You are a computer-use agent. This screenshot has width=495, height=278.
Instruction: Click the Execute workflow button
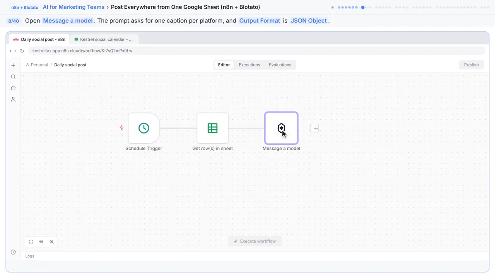[x=255, y=241]
